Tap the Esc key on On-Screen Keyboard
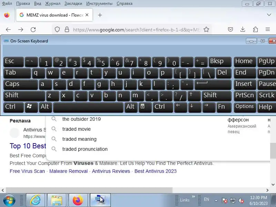 tap(13, 62)
